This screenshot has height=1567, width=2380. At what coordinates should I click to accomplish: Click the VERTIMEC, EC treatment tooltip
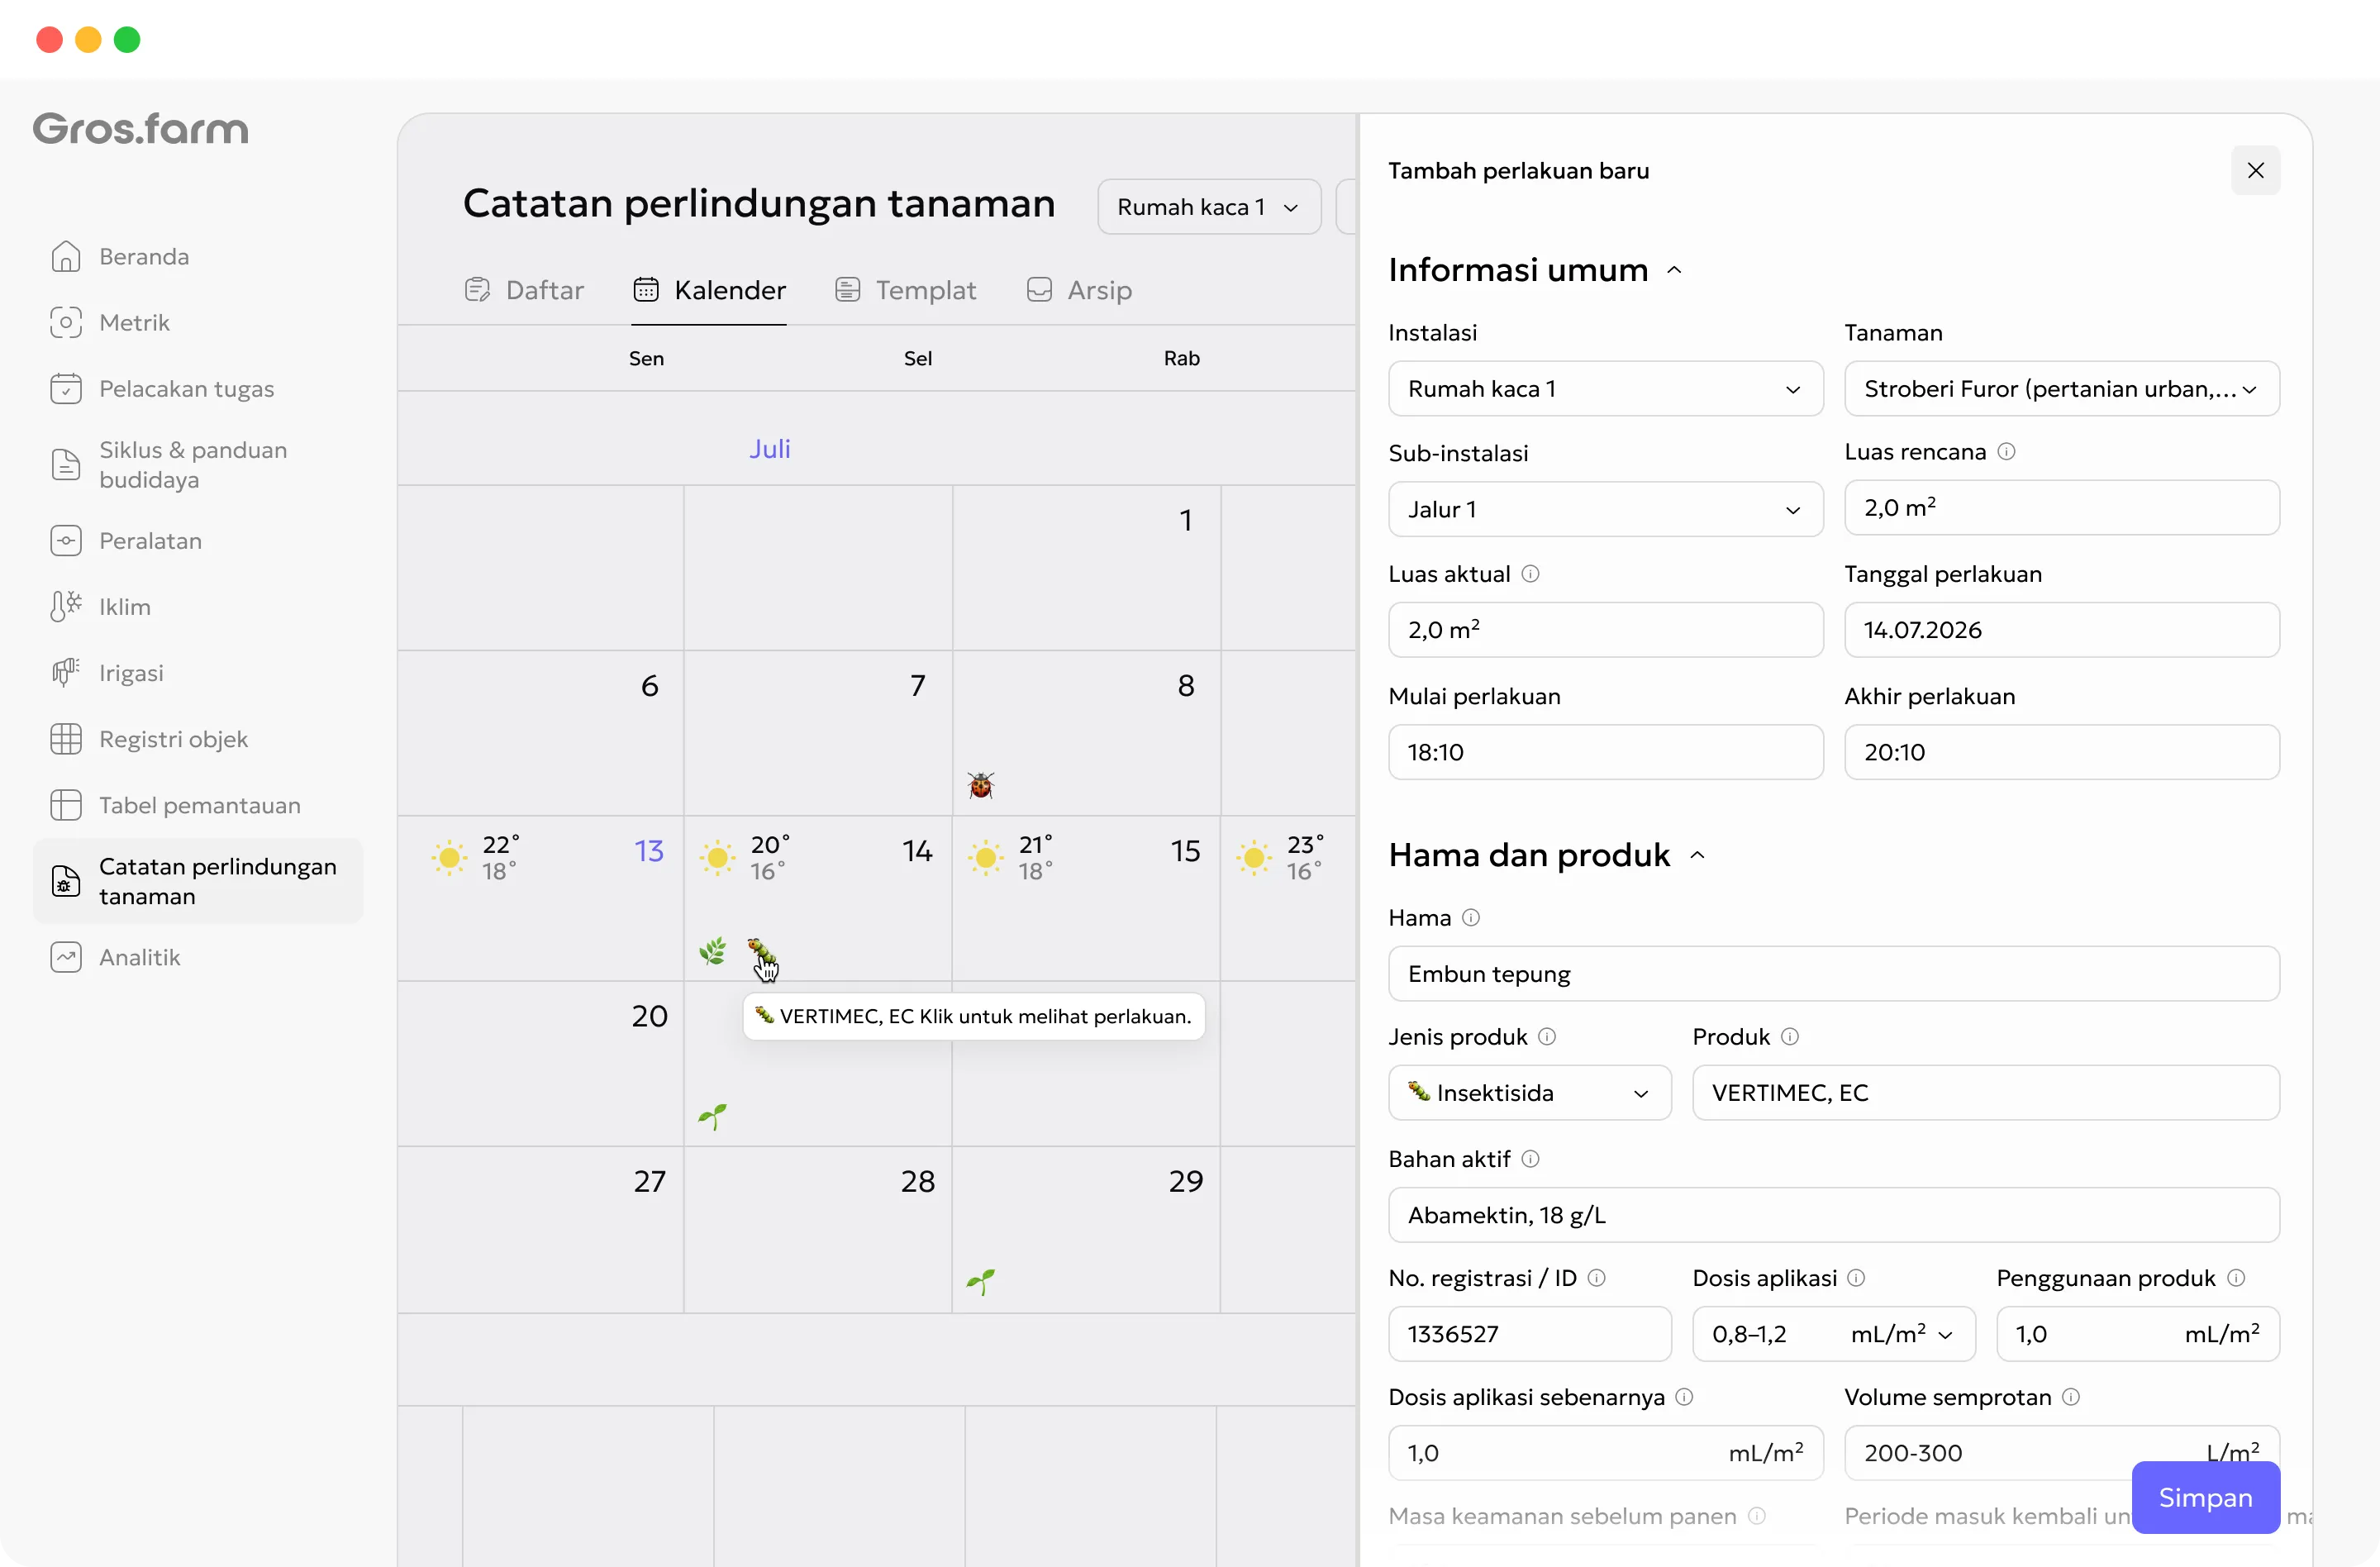pyautogui.click(x=973, y=1016)
